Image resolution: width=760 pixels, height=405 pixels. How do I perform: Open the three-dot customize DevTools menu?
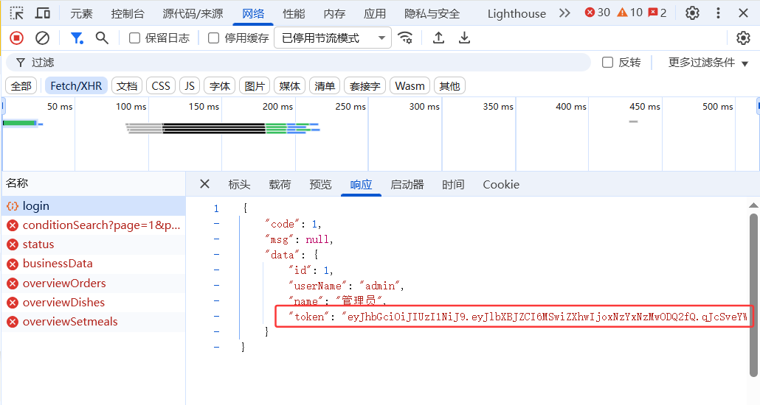719,13
